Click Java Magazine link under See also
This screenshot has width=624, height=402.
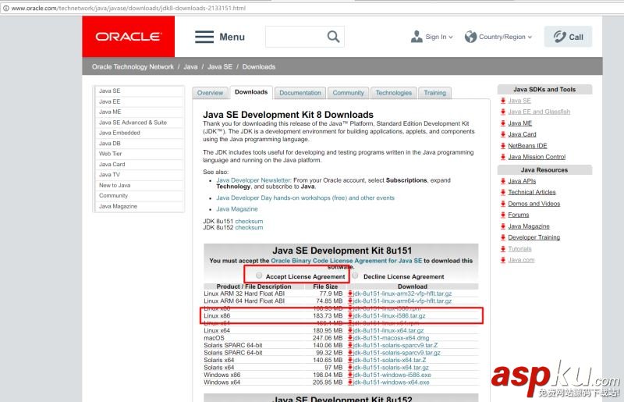237,209
